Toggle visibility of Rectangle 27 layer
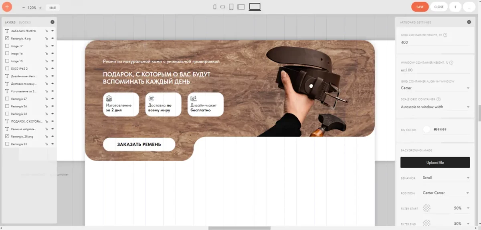 (53, 99)
